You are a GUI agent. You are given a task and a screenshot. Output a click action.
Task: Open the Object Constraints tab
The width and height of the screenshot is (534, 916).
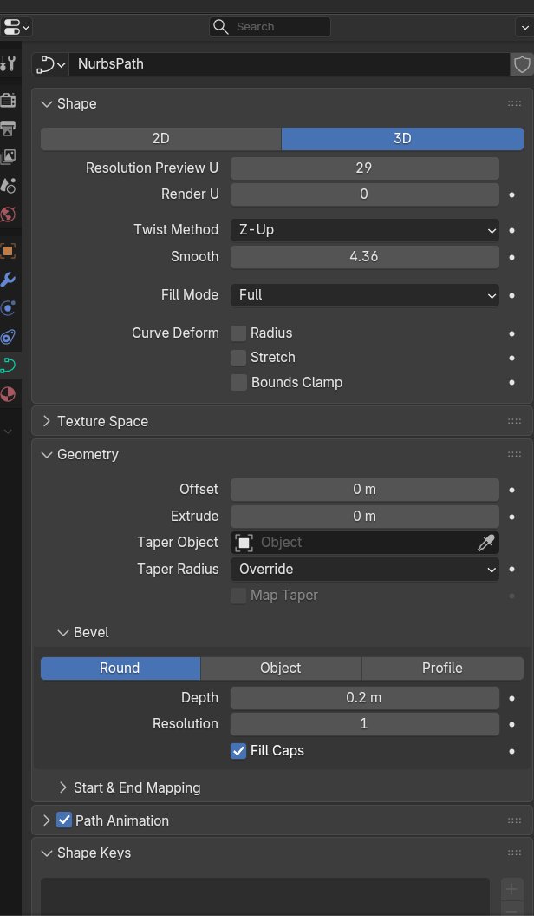(8, 337)
